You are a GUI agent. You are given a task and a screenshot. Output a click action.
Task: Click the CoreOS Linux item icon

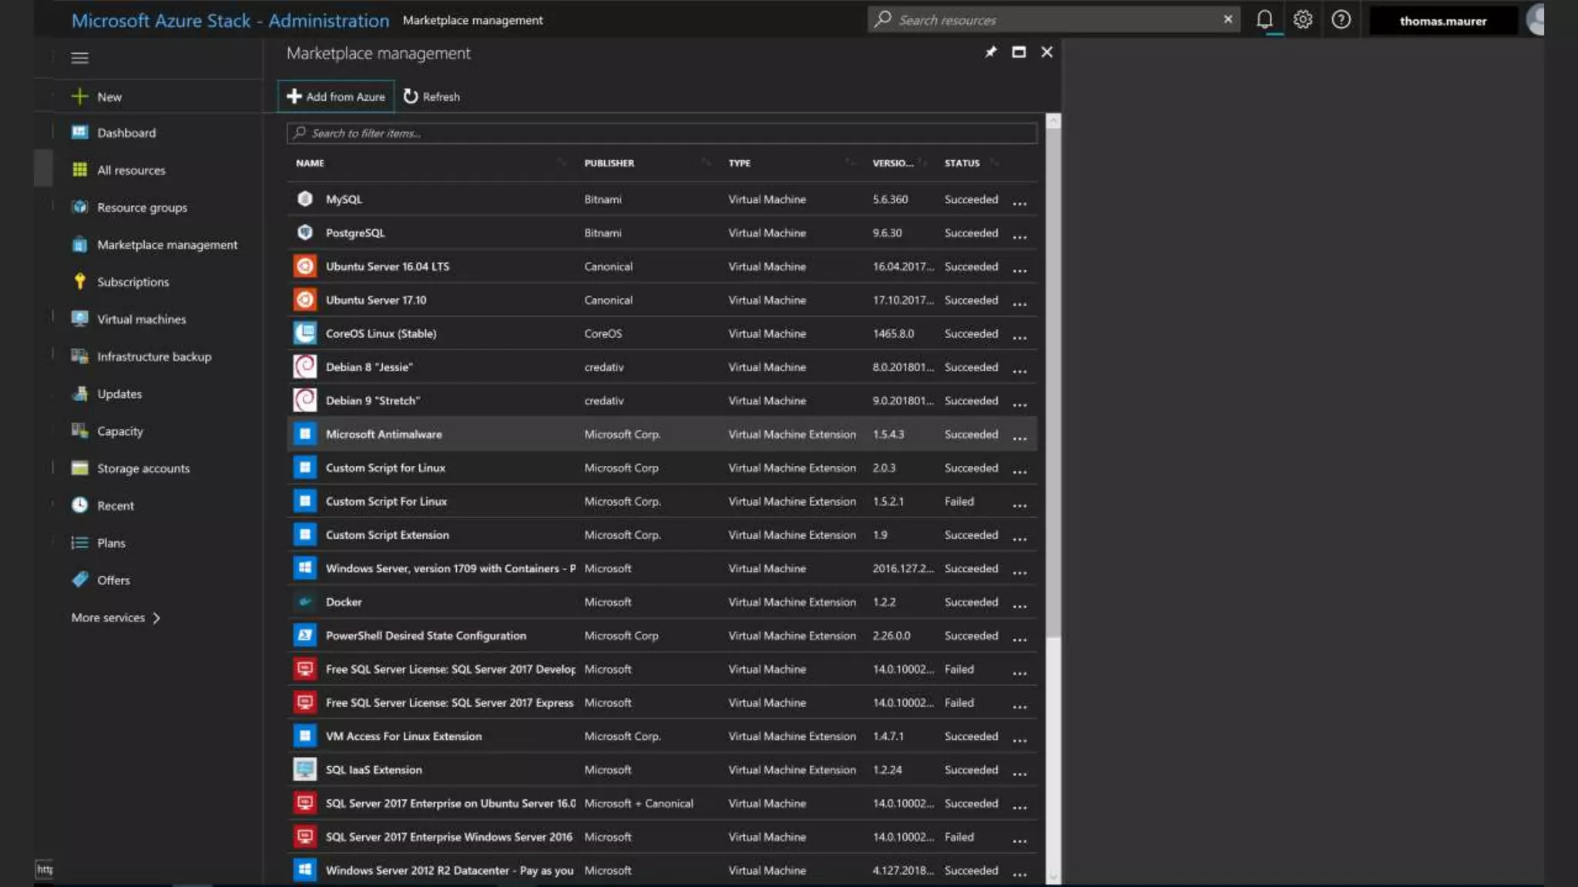coord(305,333)
